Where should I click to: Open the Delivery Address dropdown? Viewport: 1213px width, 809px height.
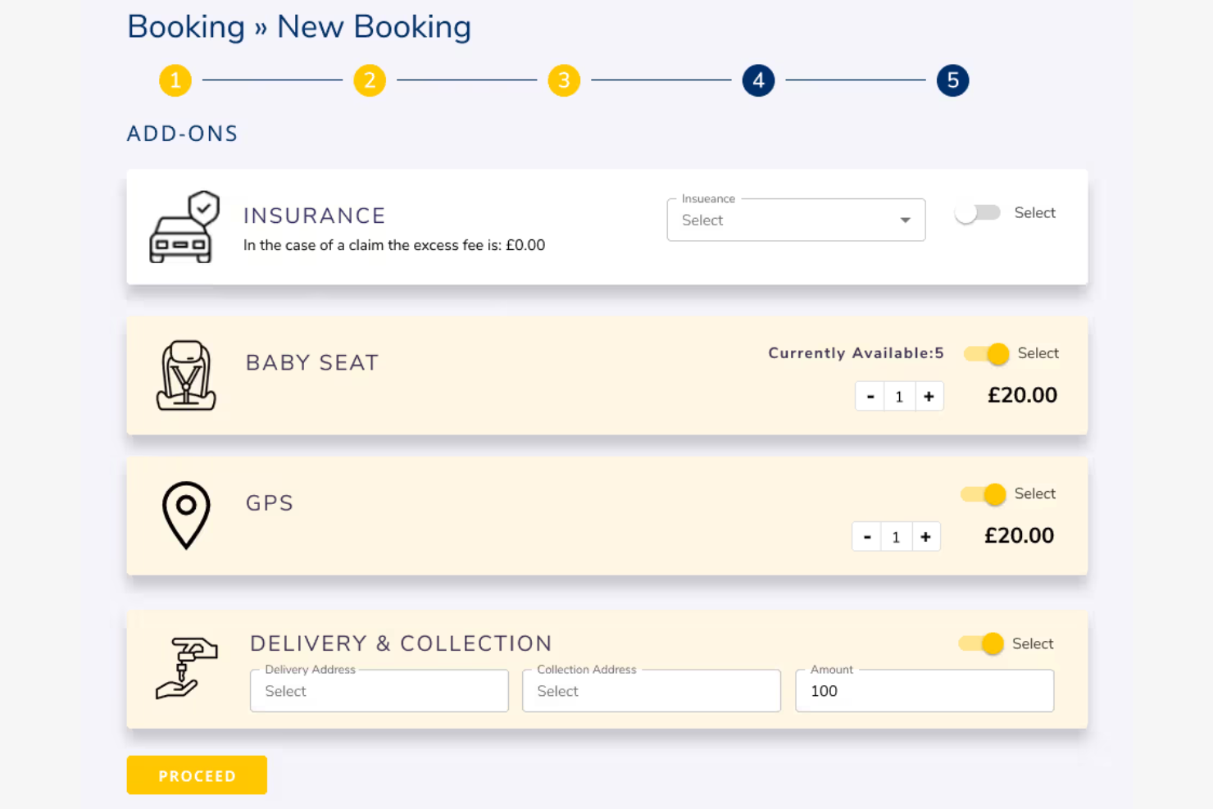pyautogui.click(x=378, y=690)
